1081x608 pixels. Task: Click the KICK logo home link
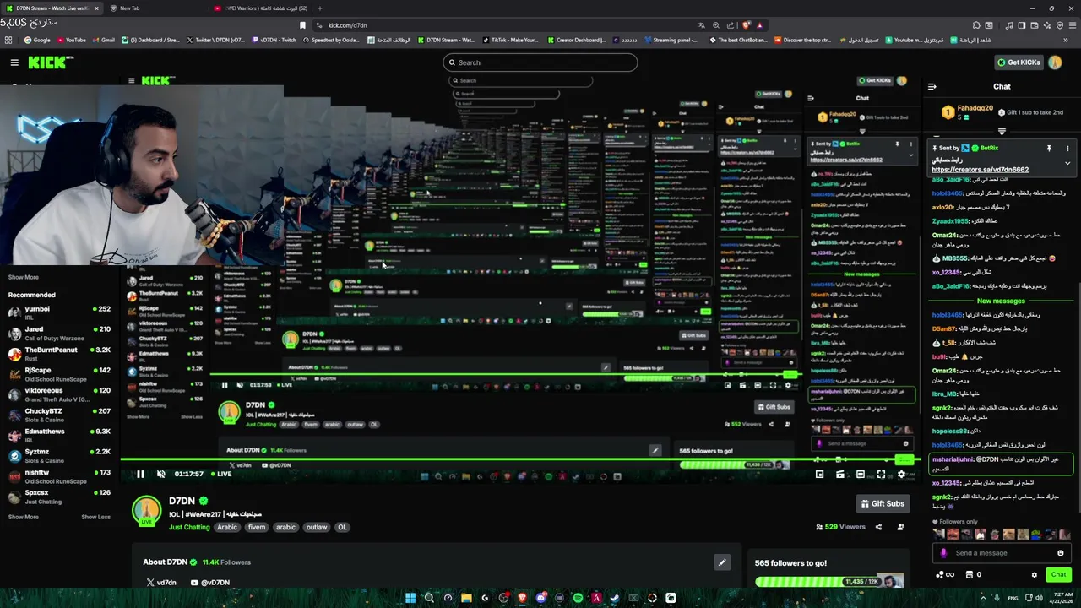(x=51, y=62)
